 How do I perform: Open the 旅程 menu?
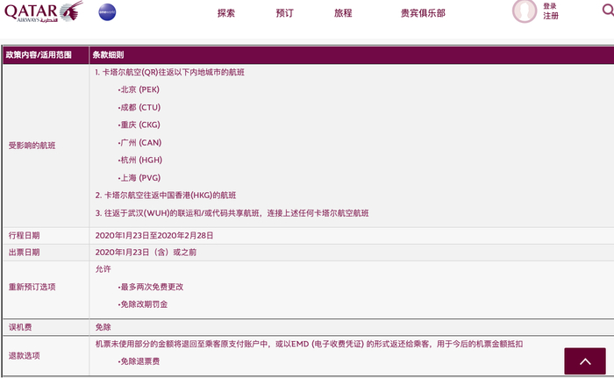pyautogui.click(x=343, y=13)
